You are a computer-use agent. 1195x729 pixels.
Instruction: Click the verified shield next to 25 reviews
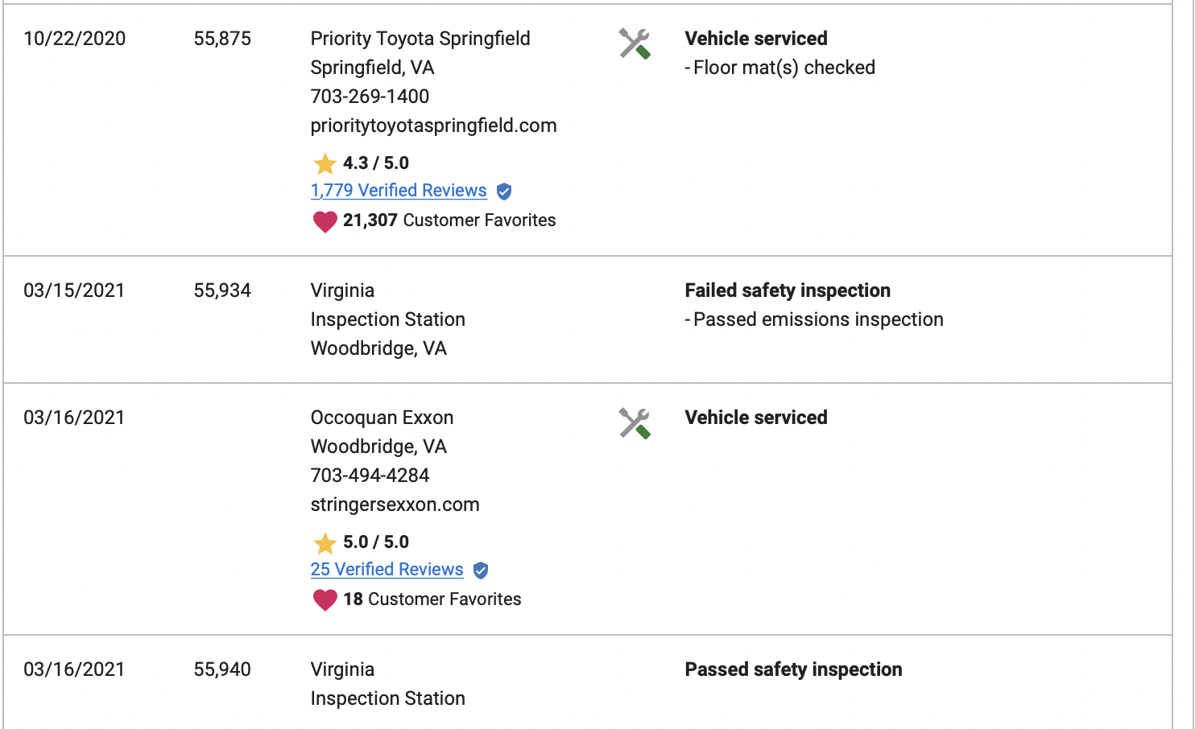[481, 570]
